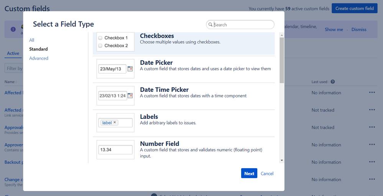
Task: Select the Standard field types category
Action: [x=38, y=49]
